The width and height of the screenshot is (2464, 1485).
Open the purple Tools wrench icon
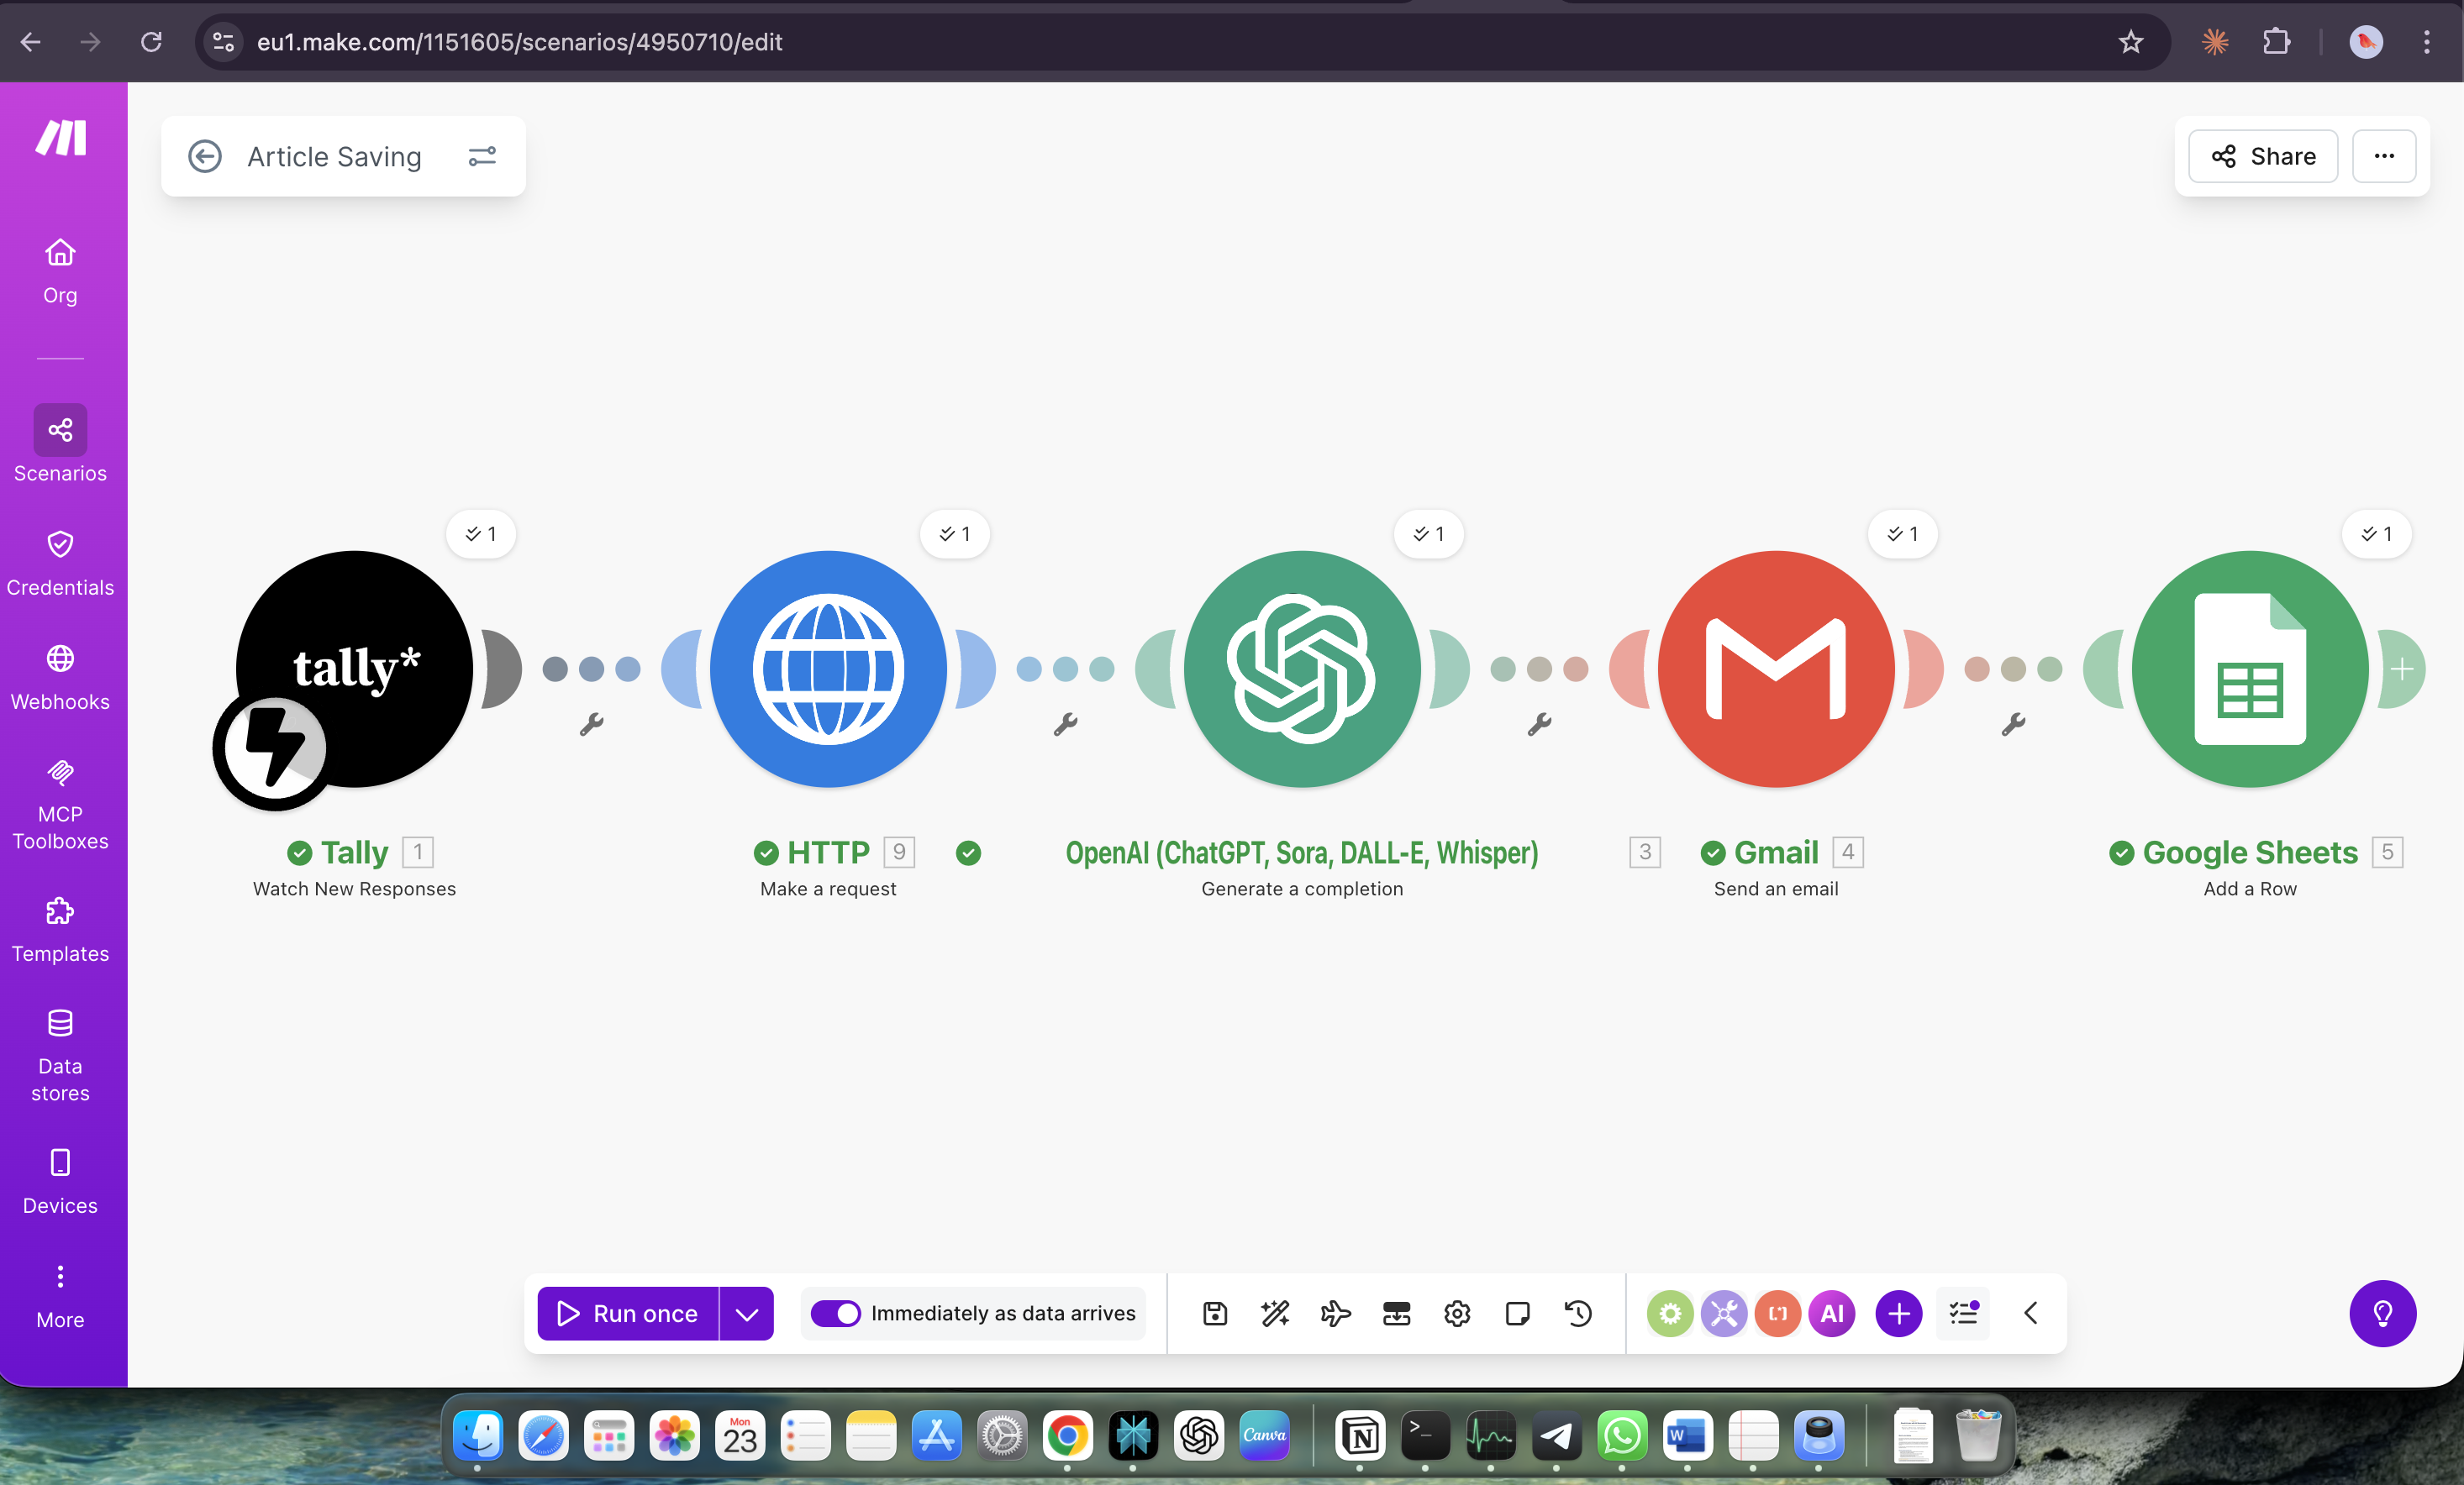(1723, 1313)
